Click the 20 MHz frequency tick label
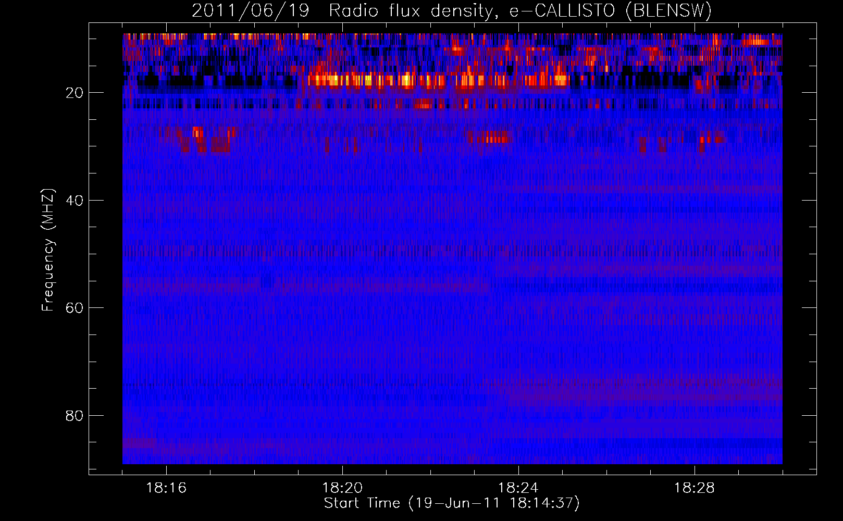Viewport: 843px width, 521px height. click(75, 93)
